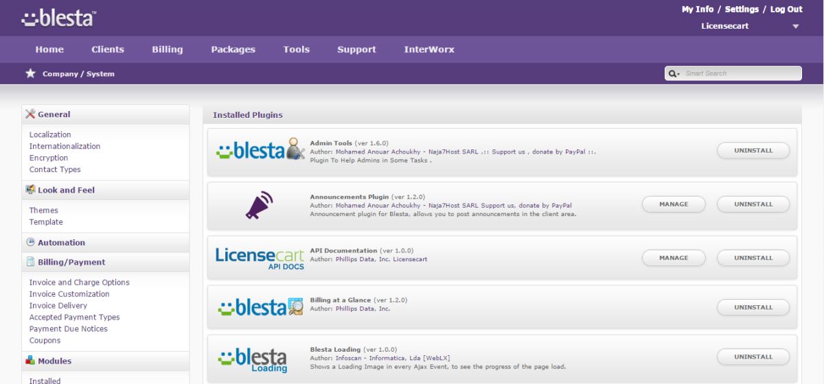Open the Clients menu

[x=108, y=49]
